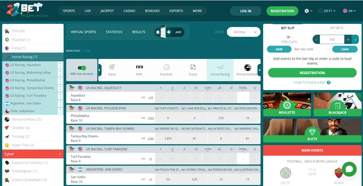Open the stake amount preset dropdown
The width and height of the screenshot is (363, 186).
[355, 40]
